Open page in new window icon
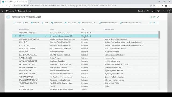The image size is (172, 97). 155,17
